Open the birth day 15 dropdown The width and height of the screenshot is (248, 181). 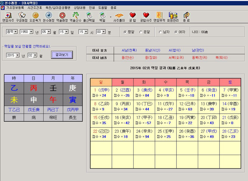click(x=67, y=32)
